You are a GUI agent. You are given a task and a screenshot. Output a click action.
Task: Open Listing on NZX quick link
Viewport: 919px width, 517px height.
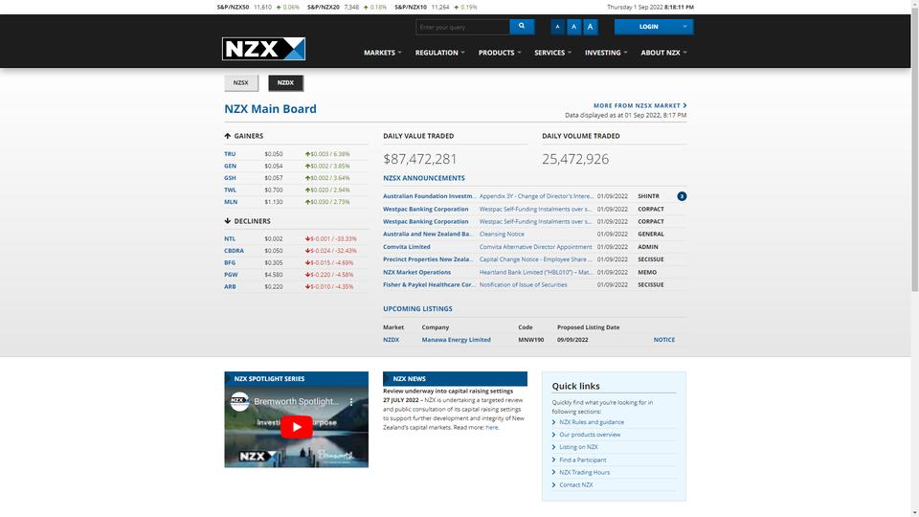pos(578,447)
